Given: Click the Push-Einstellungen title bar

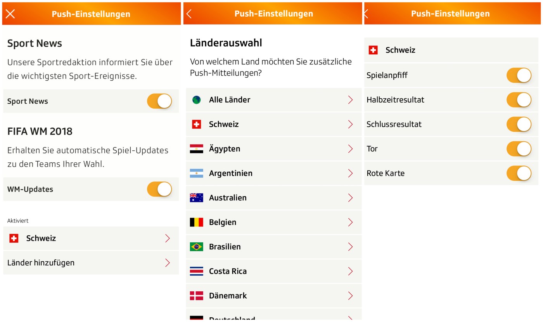Looking at the screenshot, I should pyautogui.click(x=91, y=14).
